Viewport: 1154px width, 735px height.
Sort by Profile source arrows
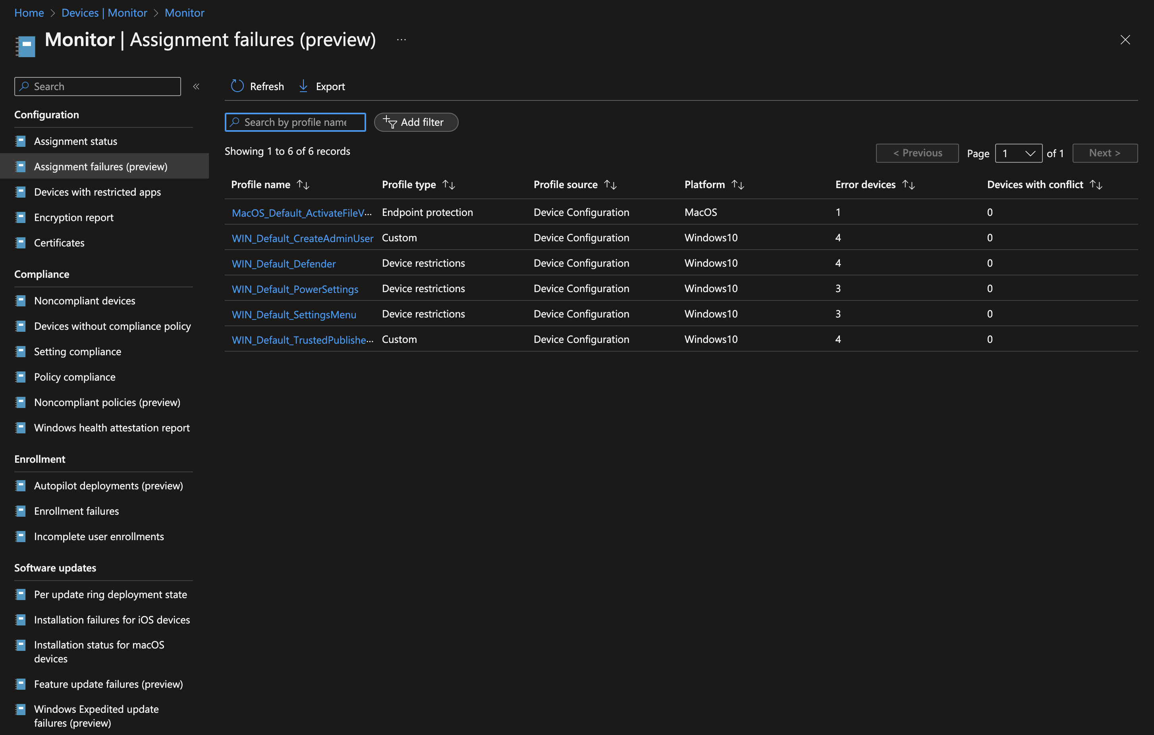pyautogui.click(x=610, y=185)
